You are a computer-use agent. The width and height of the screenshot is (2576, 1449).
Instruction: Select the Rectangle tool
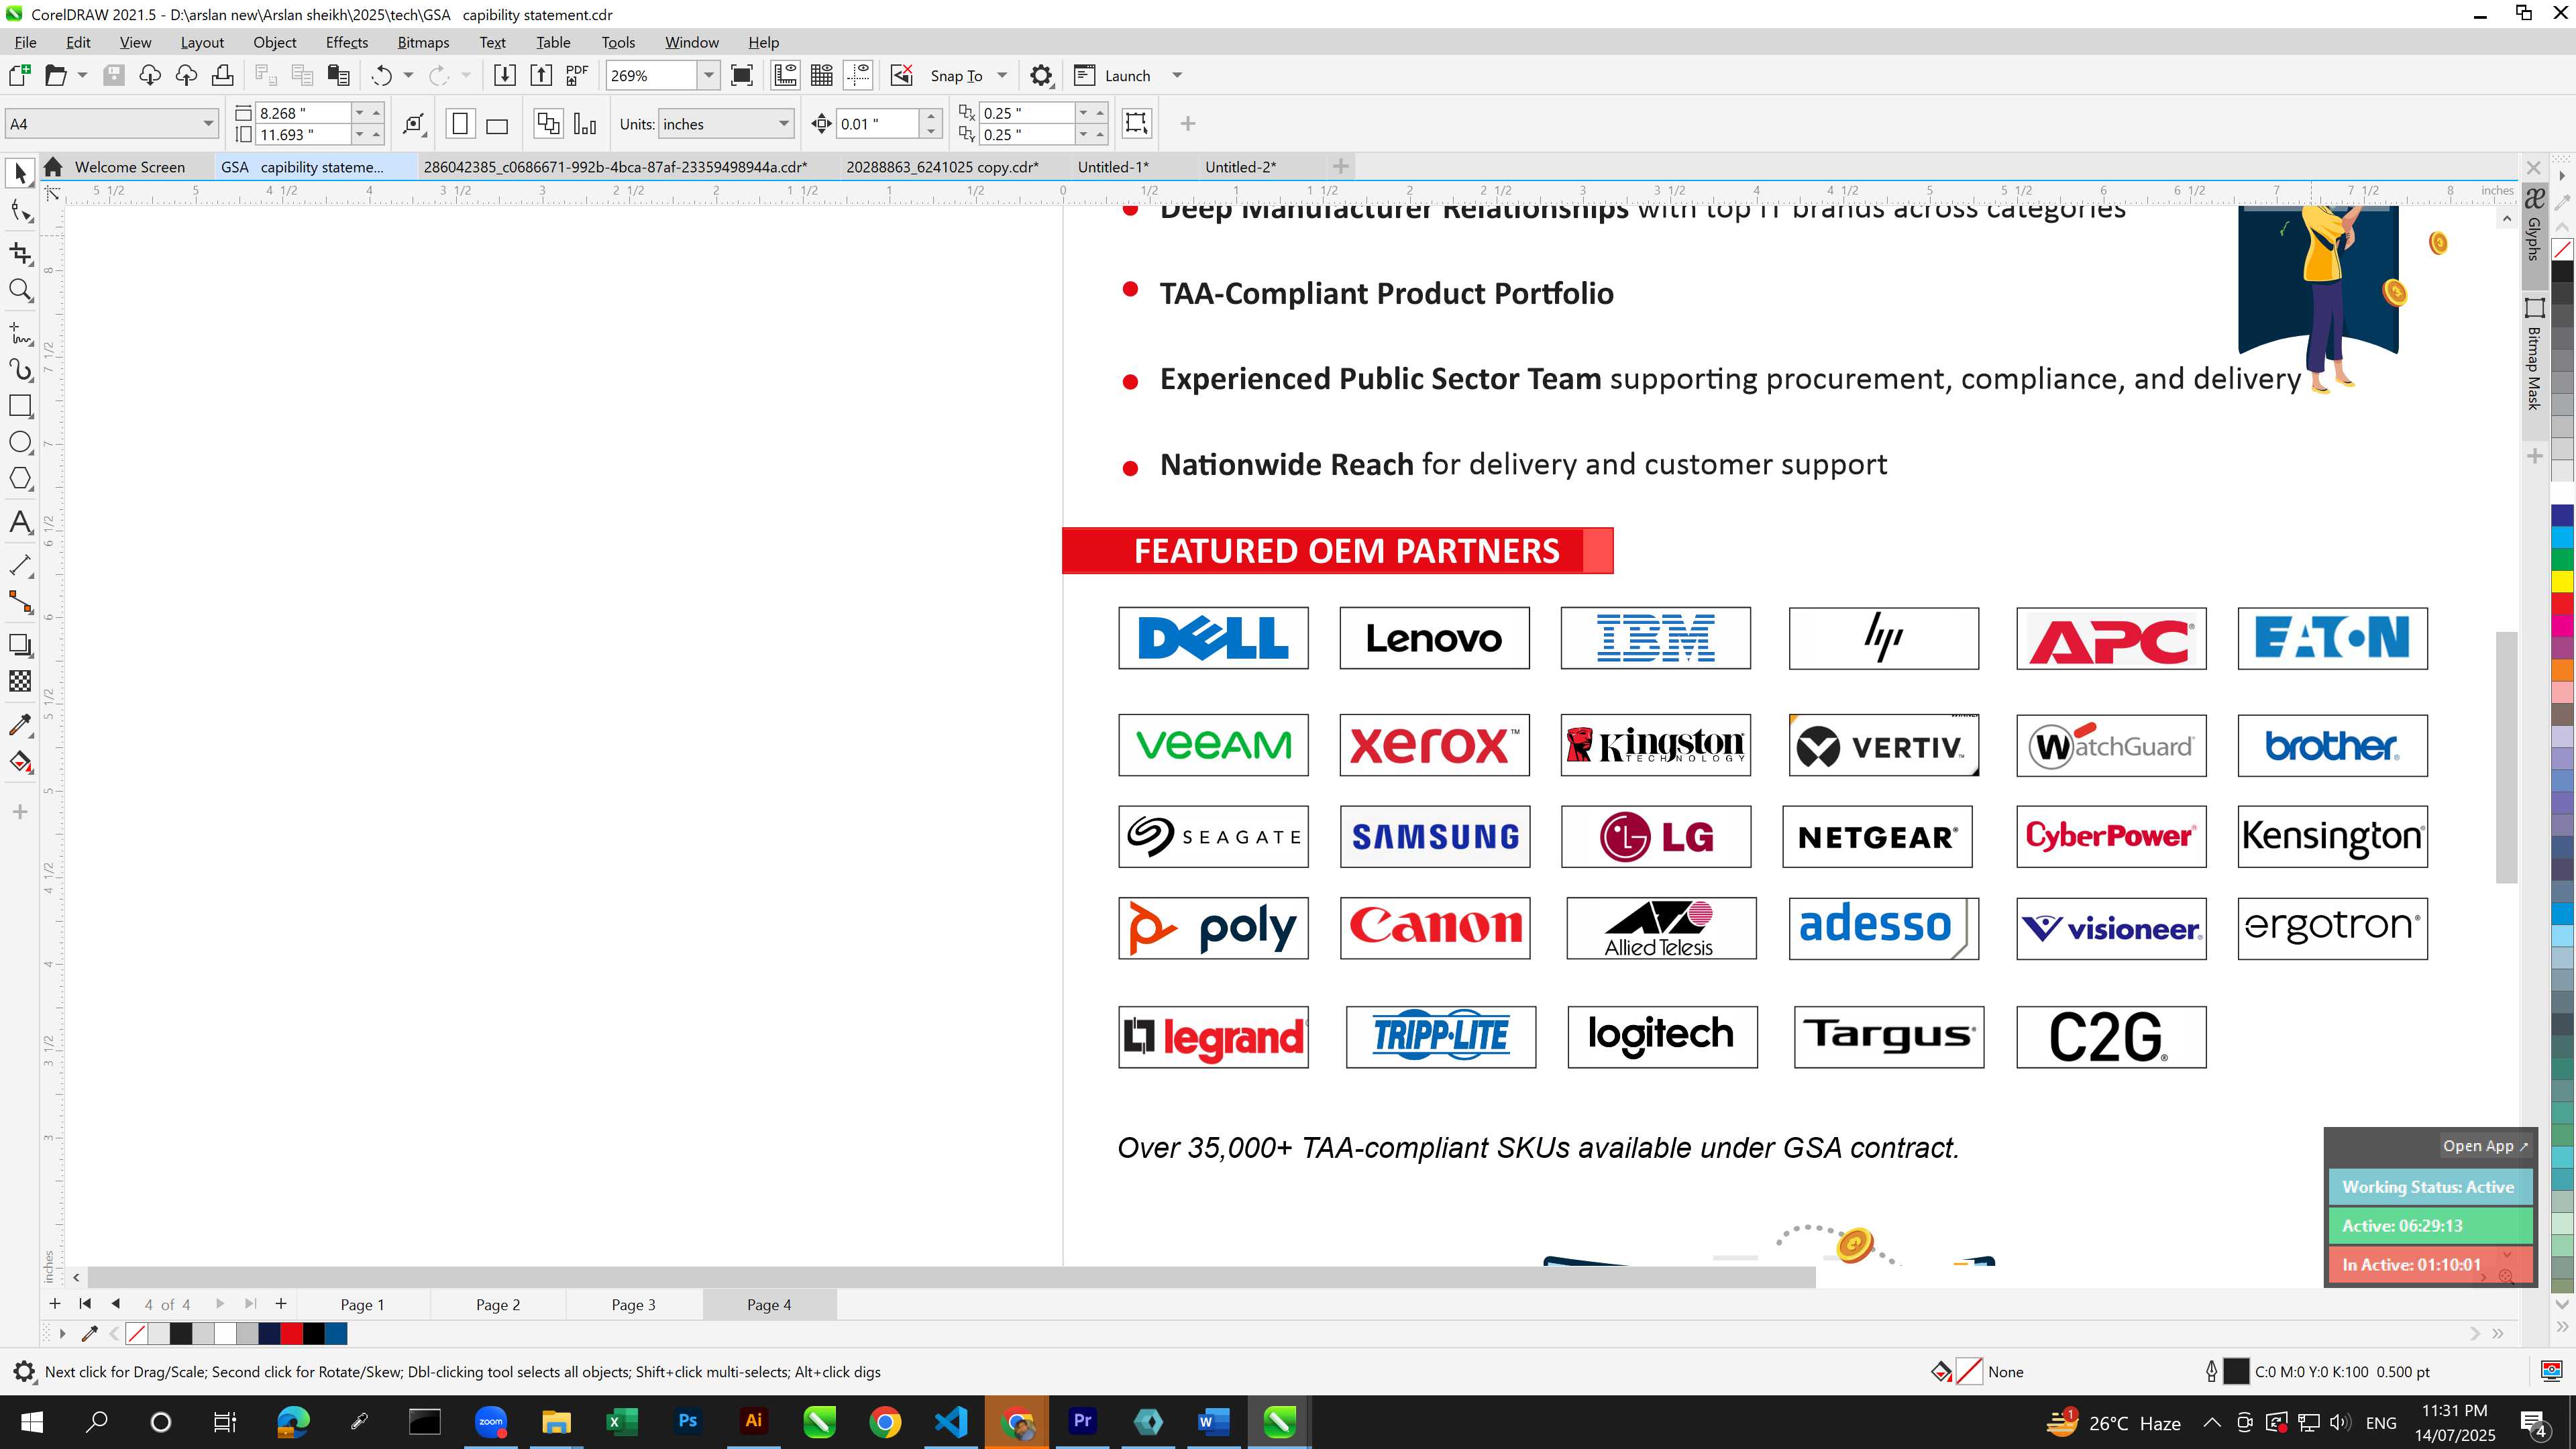pos(20,406)
